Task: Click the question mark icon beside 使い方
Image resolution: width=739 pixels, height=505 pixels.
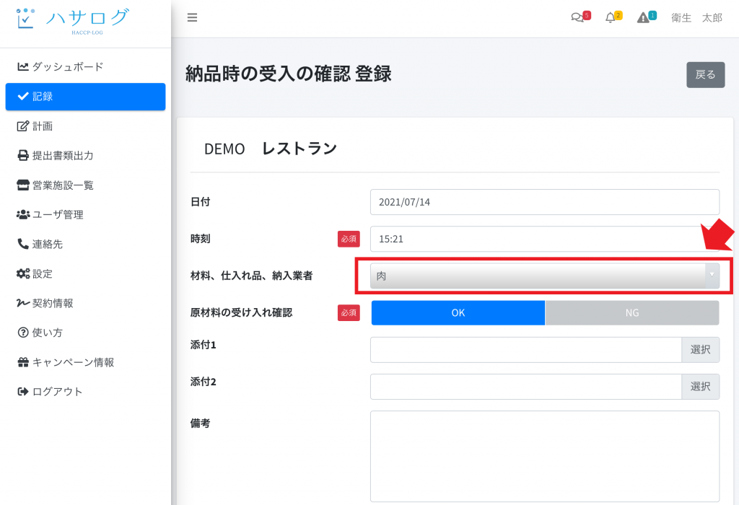Action: point(22,333)
